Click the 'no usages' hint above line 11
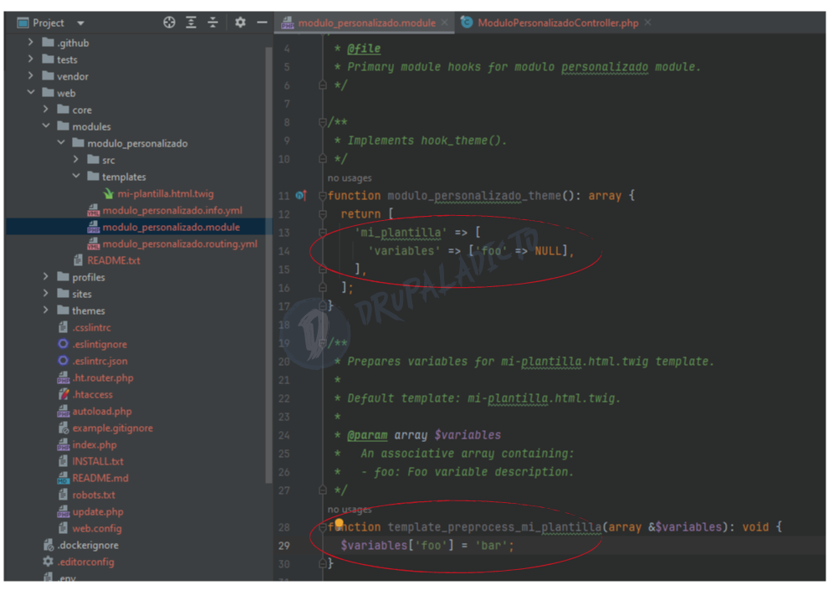 click(x=349, y=178)
